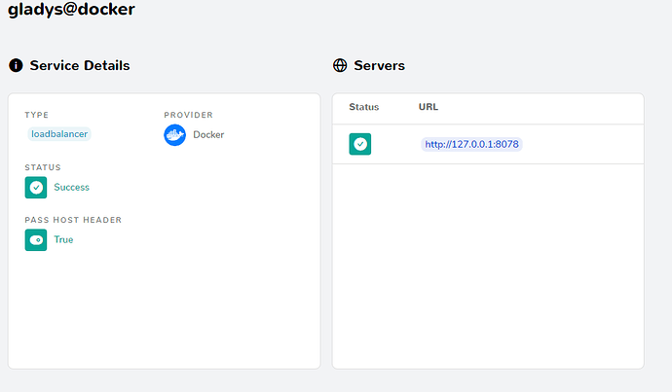The height and width of the screenshot is (392, 672).
Task: Click the blue Docker provider logo
Action: pyautogui.click(x=174, y=134)
